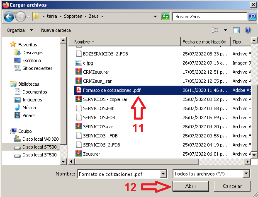Click the image icon of c.jpg
The width and height of the screenshot is (258, 197).
[x=79, y=63]
